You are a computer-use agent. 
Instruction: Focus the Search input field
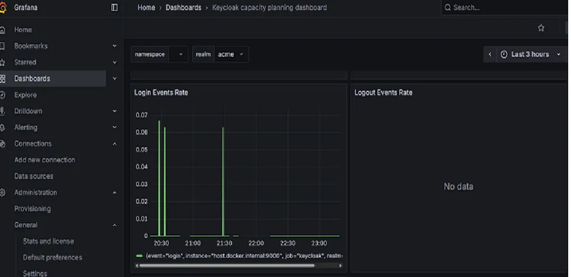506,8
